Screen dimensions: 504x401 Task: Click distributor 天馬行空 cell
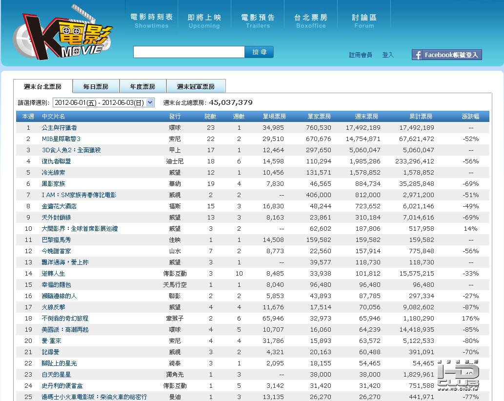tap(175, 285)
